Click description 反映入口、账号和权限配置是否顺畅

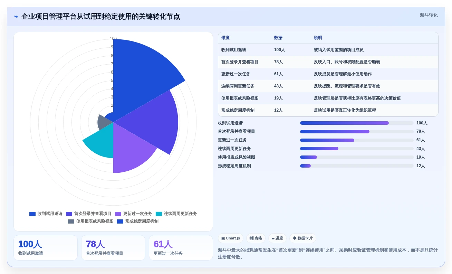pyautogui.click(x=347, y=62)
